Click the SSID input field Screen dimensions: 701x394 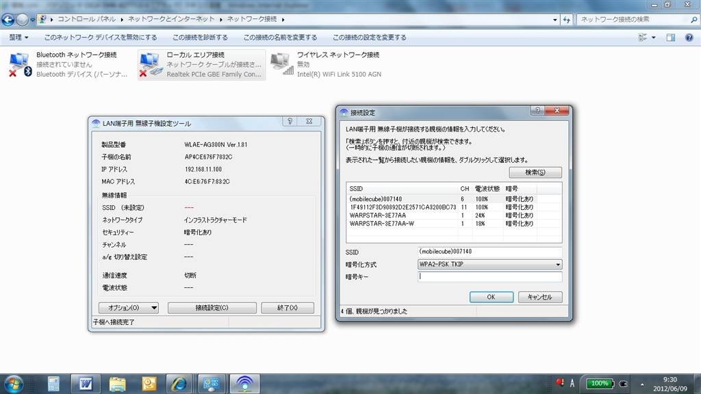pos(489,252)
